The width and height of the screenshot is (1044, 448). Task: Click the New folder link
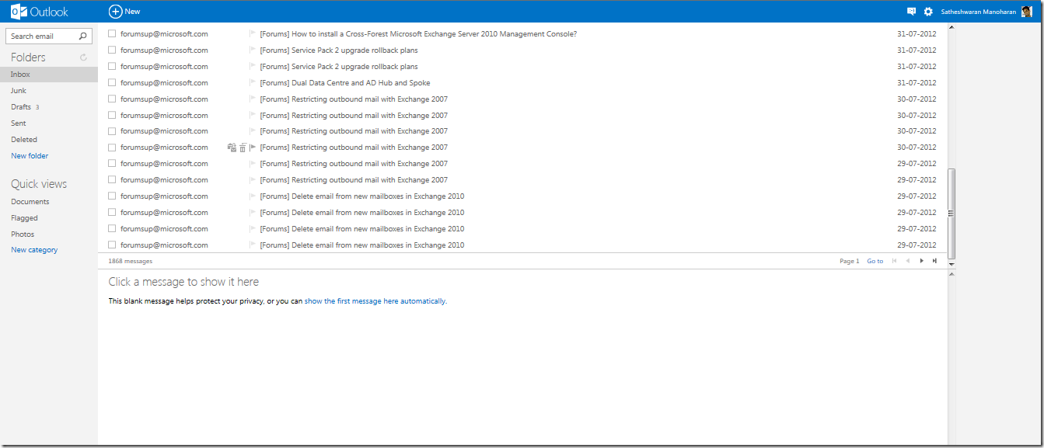[30, 156]
